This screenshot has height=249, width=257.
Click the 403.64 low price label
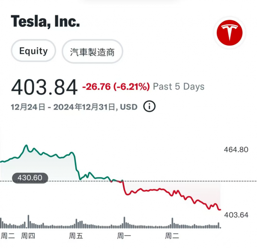click(x=236, y=215)
